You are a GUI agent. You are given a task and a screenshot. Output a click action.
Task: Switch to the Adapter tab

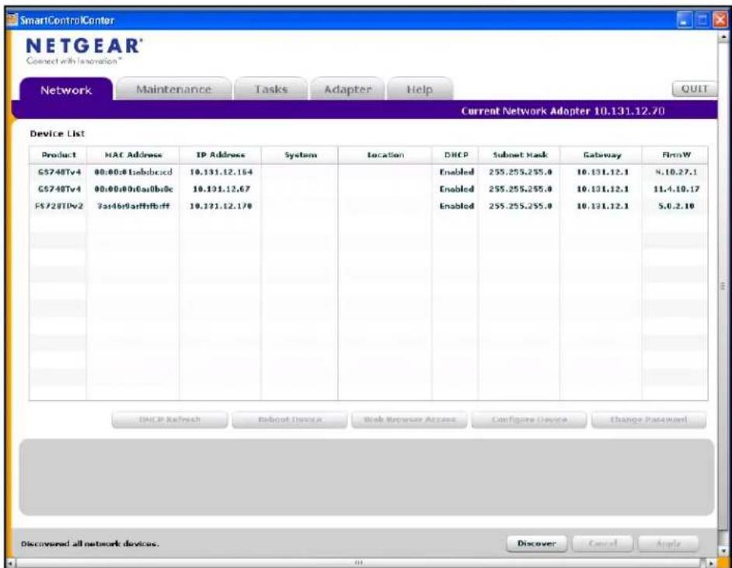pos(348,89)
